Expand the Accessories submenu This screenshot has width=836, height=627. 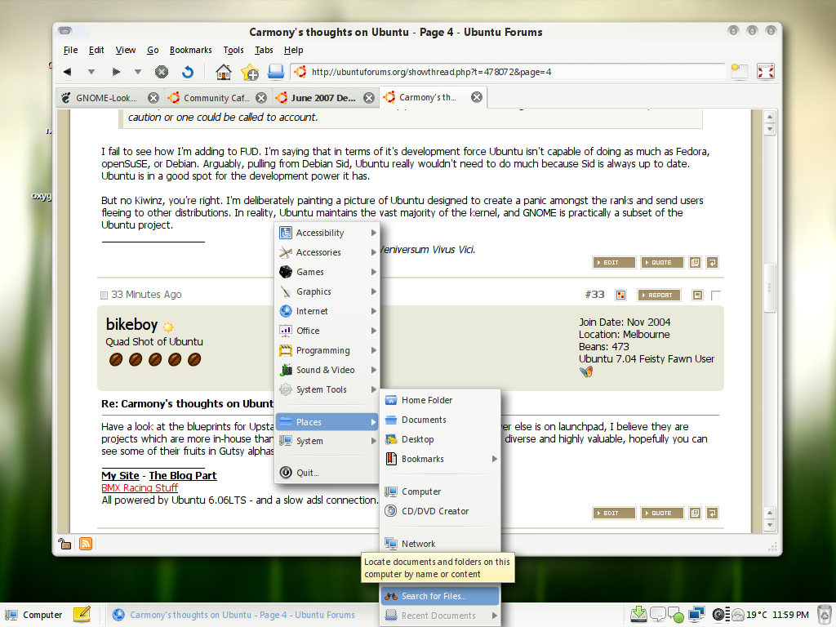[x=327, y=252]
